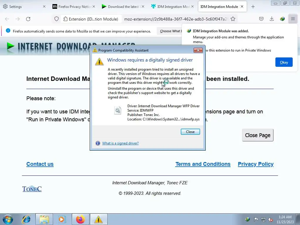
Task: Launch Internet Explorer from taskbar
Action: click(x=26, y=219)
